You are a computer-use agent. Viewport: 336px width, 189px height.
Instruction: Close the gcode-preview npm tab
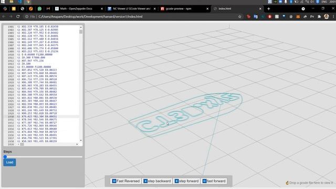click(207, 9)
